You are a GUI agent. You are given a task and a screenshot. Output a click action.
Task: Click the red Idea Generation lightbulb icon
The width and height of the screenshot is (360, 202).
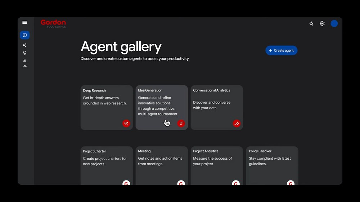point(181,123)
